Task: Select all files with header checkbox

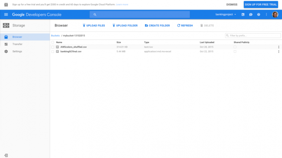Action: tap(53, 42)
